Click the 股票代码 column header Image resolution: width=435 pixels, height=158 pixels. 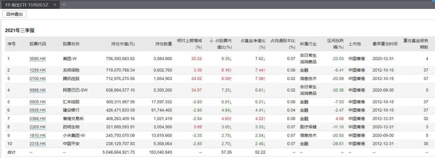38,44
